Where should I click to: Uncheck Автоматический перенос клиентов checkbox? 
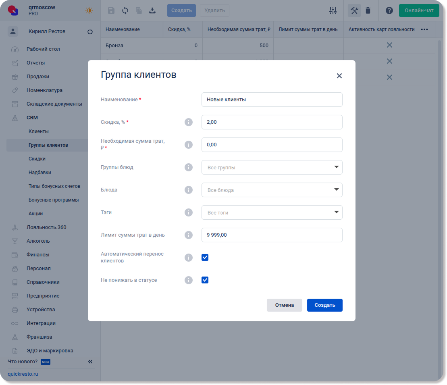[205, 258]
